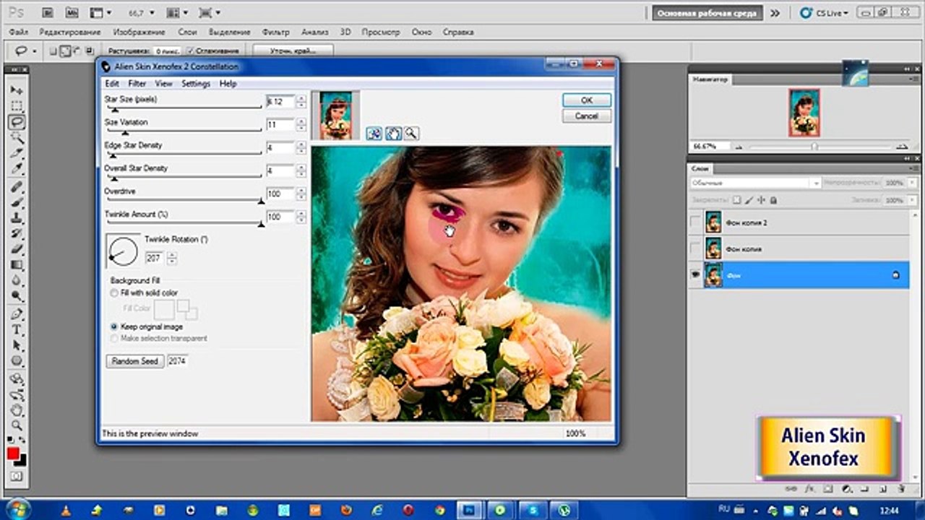Toggle the preview split-view icon in plugin
The height and width of the screenshot is (520, 925).
coord(374,133)
